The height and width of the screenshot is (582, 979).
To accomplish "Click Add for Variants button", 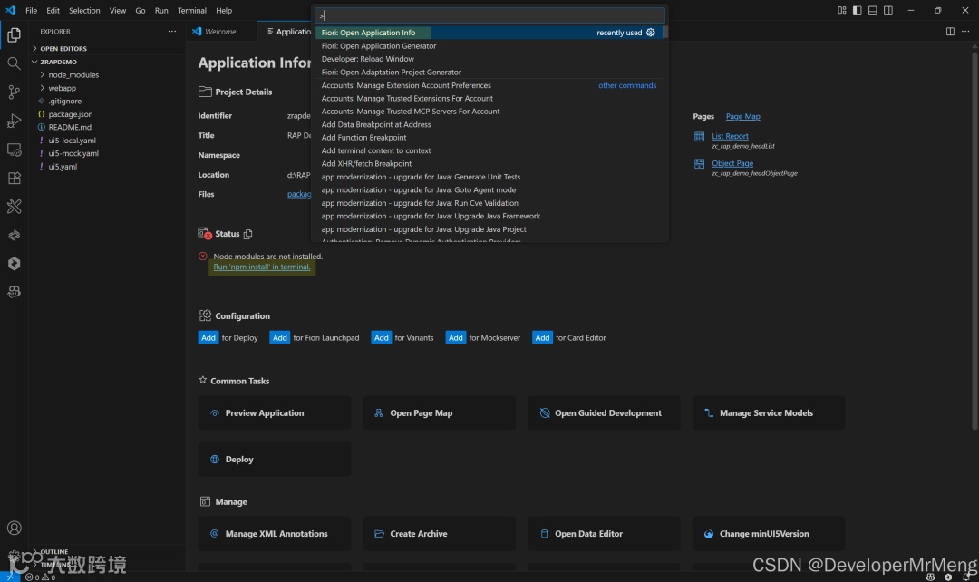I will [x=382, y=337].
